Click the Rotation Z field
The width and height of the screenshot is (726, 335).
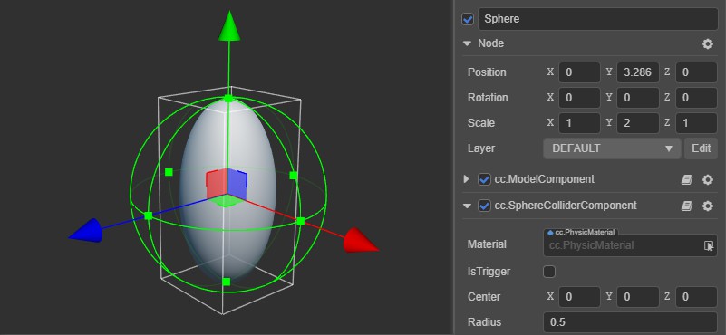(696, 98)
